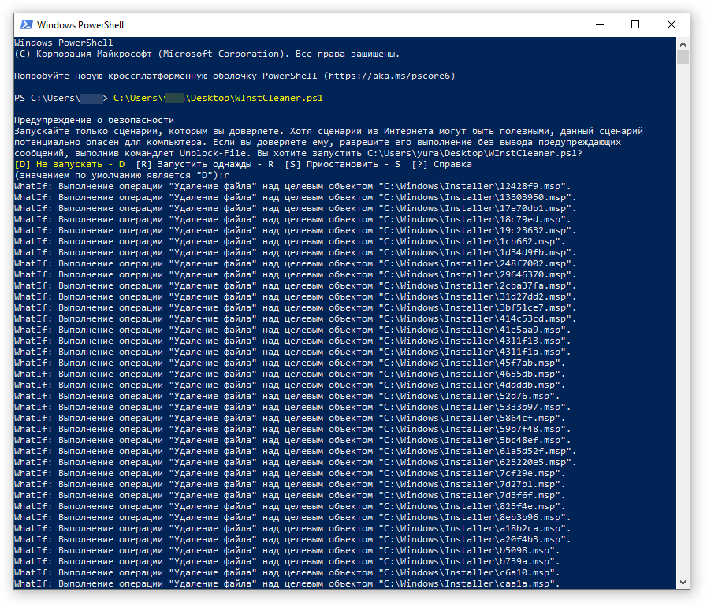Click the https://aka.ms/pscore6 link text
Image resolution: width=707 pixels, height=607 pixels.
click(390, 76)
